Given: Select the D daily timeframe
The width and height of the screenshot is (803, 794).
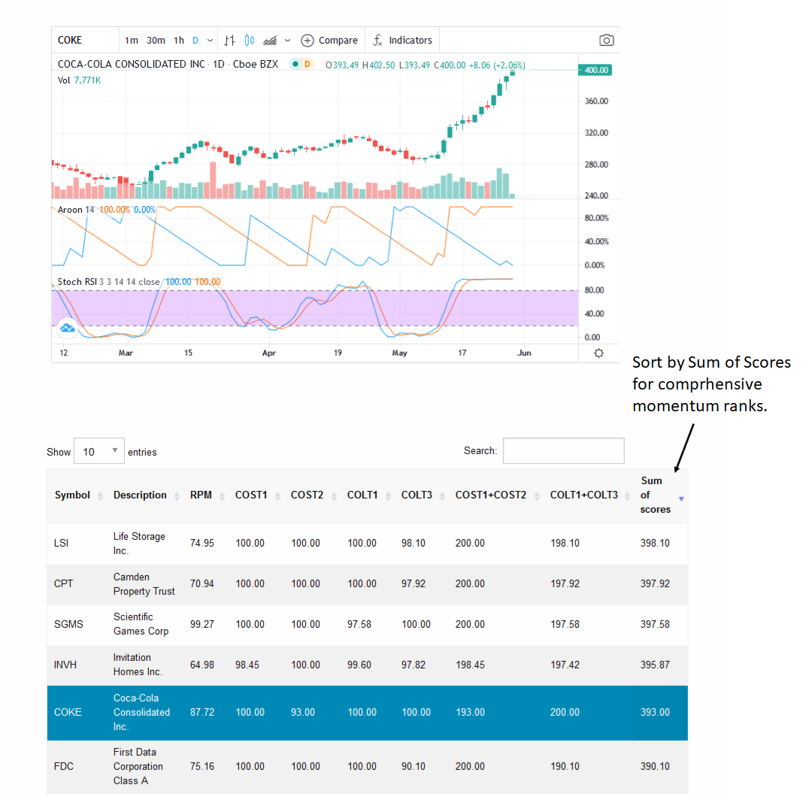Looking at the screenshot, I should tap(195, 41).
